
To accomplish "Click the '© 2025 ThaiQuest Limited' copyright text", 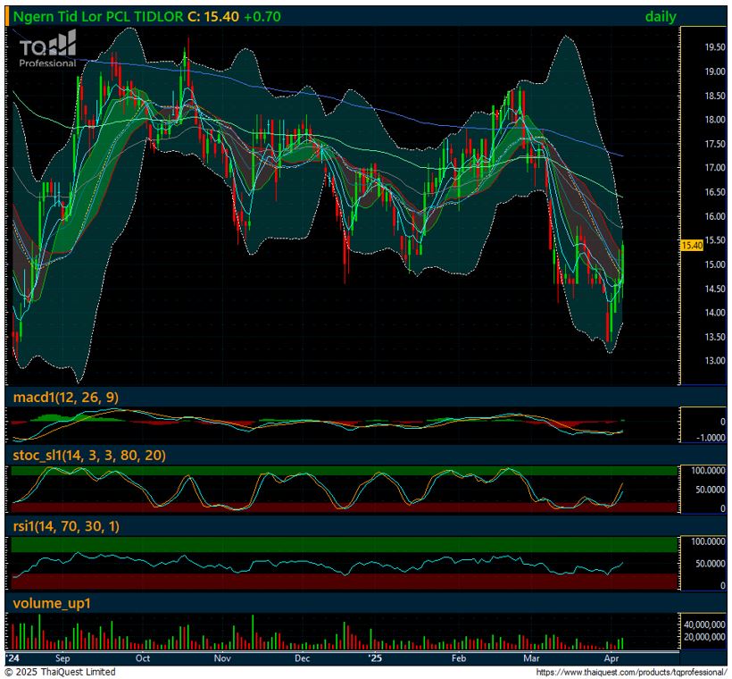I will click(60, 672).
